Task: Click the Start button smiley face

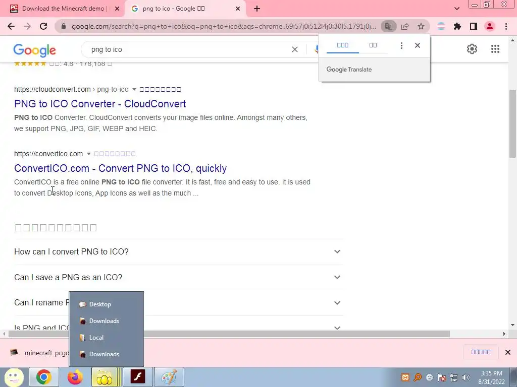Action: point(14,377)
